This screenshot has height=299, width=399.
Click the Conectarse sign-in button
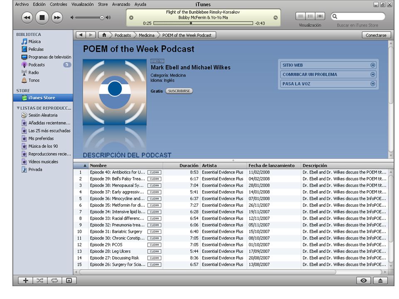point(376,35)
